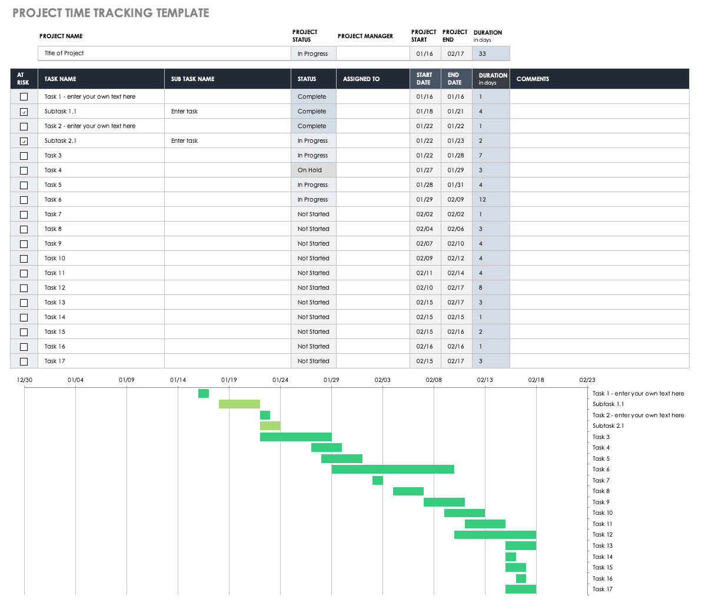
Task: Click the light green Subtask 1.1 bar
Action: (239, 404)
